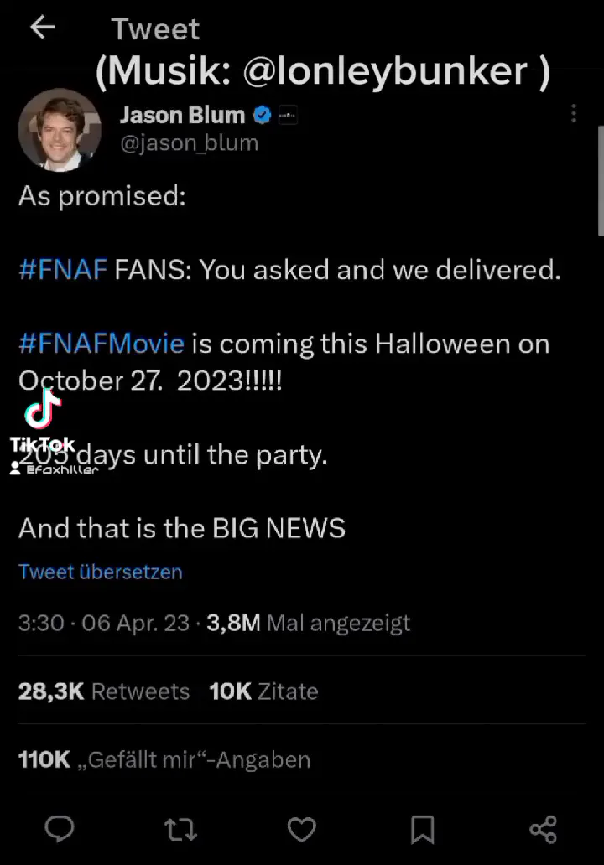Open the three-dot tweet options menu
604x865 pixels.
[x=574, y=113]
